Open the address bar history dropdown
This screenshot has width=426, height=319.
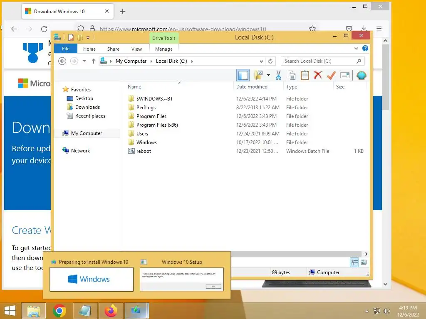(x=261, y=61)
